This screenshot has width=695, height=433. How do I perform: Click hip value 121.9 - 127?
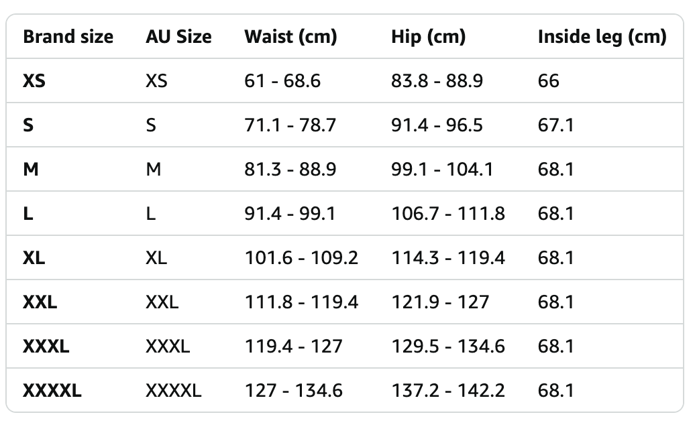click(440, 302)
